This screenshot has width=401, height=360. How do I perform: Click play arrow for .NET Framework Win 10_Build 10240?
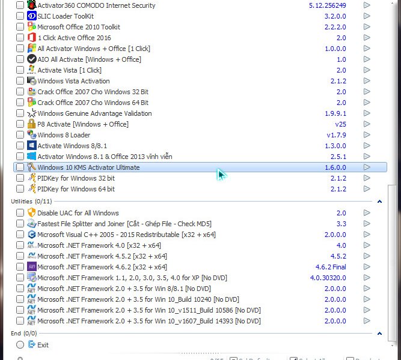tap(367, 299)
